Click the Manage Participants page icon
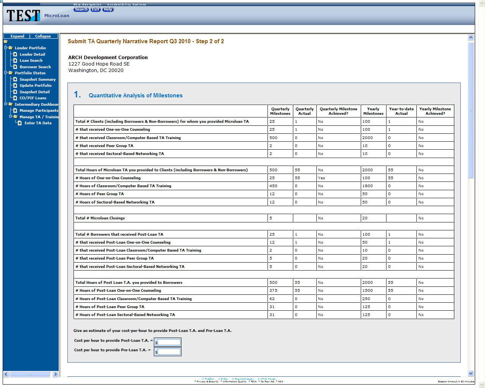This screenshot has height=388, width=485. click(15, 111)
